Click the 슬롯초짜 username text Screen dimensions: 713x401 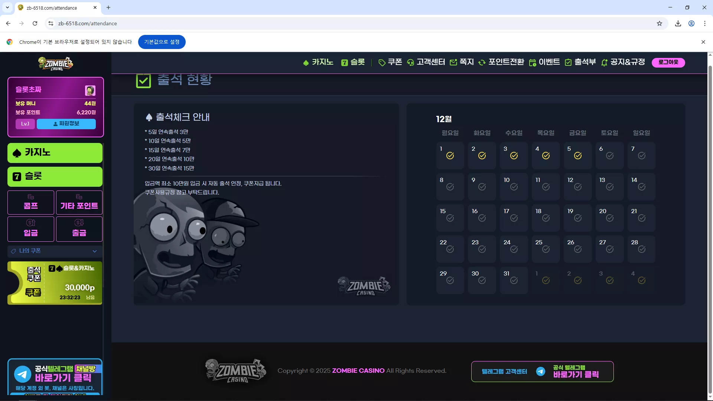[29, 89]
